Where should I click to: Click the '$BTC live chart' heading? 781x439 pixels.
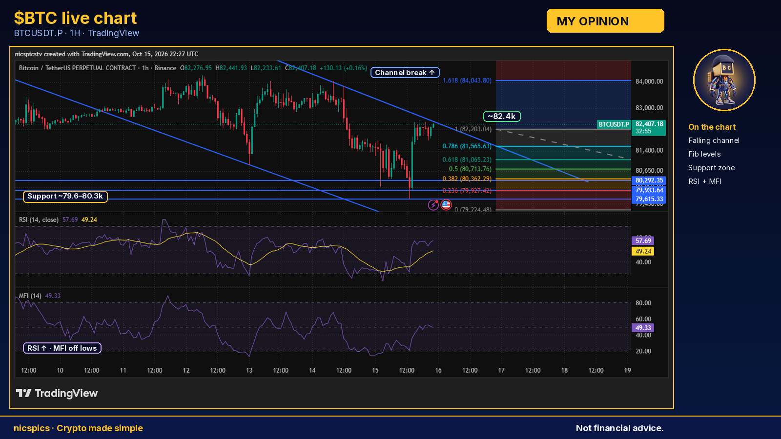pyautogui.click(x=75, y=18)
